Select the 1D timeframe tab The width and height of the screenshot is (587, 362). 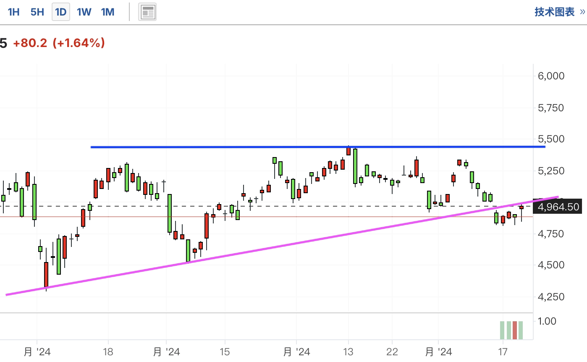[61, 12]
